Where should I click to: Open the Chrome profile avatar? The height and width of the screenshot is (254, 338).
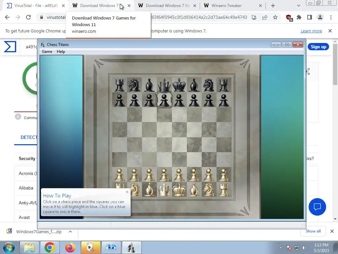point(320,17)
